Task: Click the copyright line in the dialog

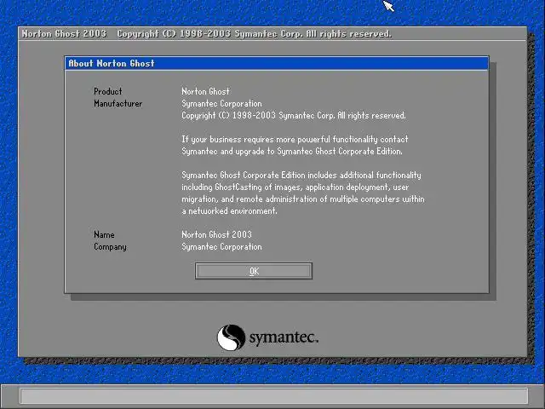Action: coord(294,116)
